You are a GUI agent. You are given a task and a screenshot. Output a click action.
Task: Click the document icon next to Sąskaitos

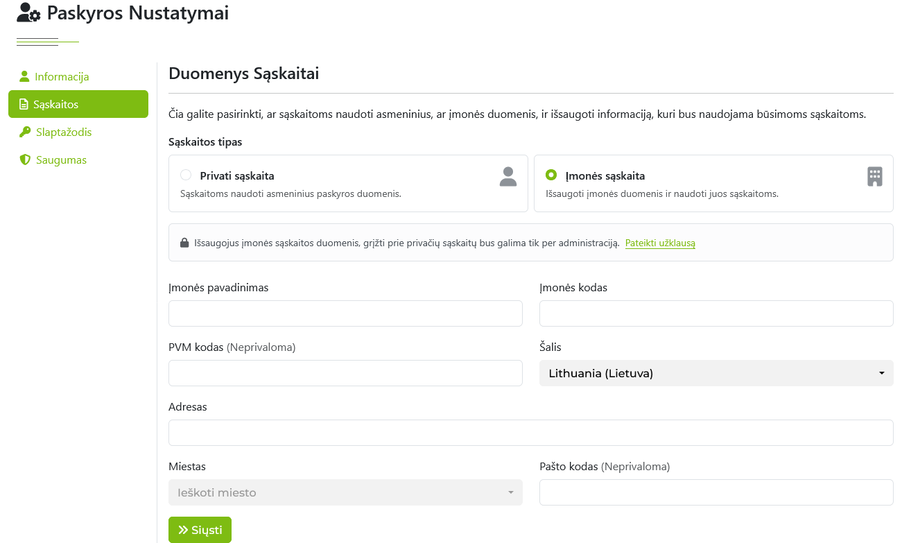24,105
